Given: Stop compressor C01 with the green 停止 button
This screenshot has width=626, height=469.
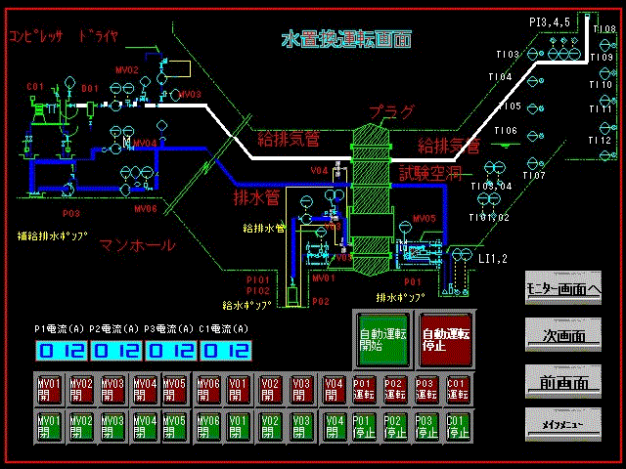Looking at the screenshot, I should [457, 426].
